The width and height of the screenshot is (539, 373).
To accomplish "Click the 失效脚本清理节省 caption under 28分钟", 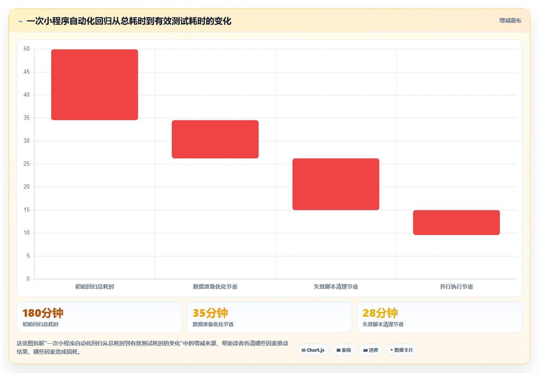I will (383, 324).
